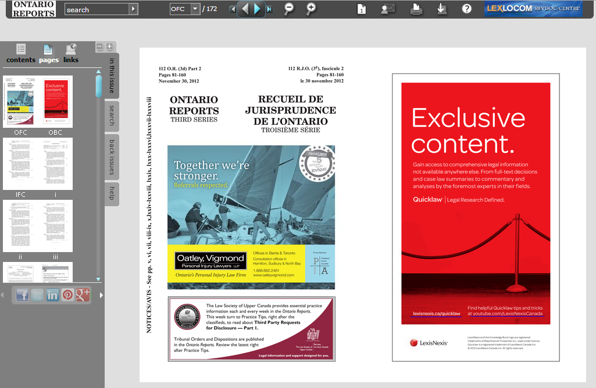
Task: Open lexisnexis.ca/quicklaw link in the ad
Action: pos(436,314)
